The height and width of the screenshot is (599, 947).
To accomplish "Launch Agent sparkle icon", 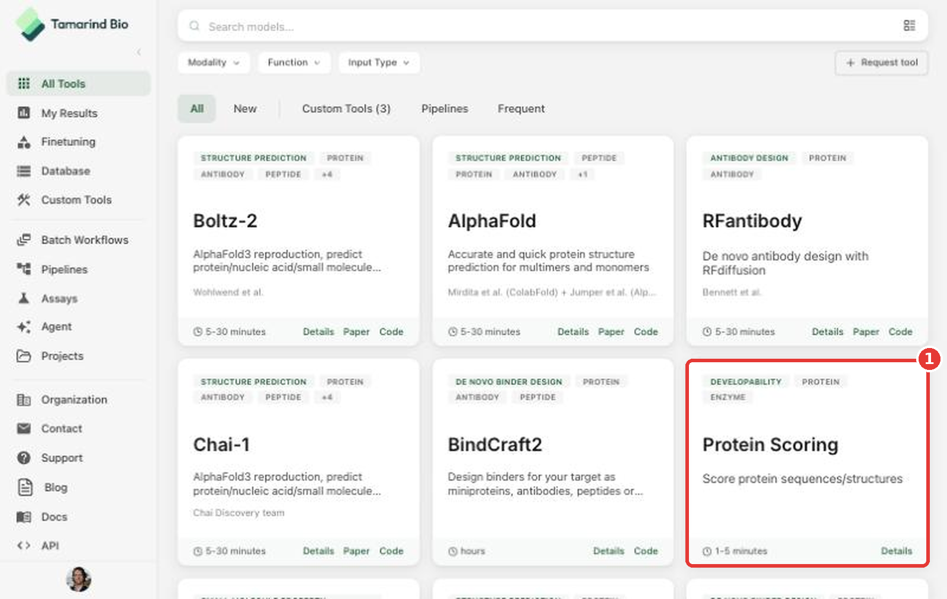I will coord(24,327).
